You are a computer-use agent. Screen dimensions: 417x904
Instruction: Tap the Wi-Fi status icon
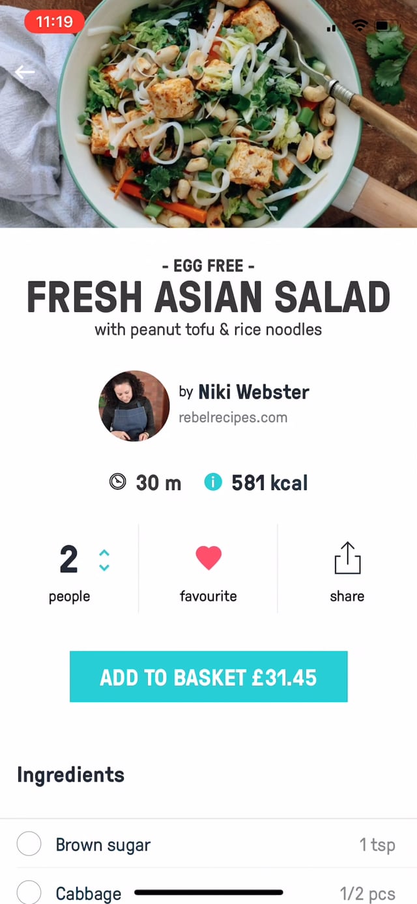coord(359,25)
